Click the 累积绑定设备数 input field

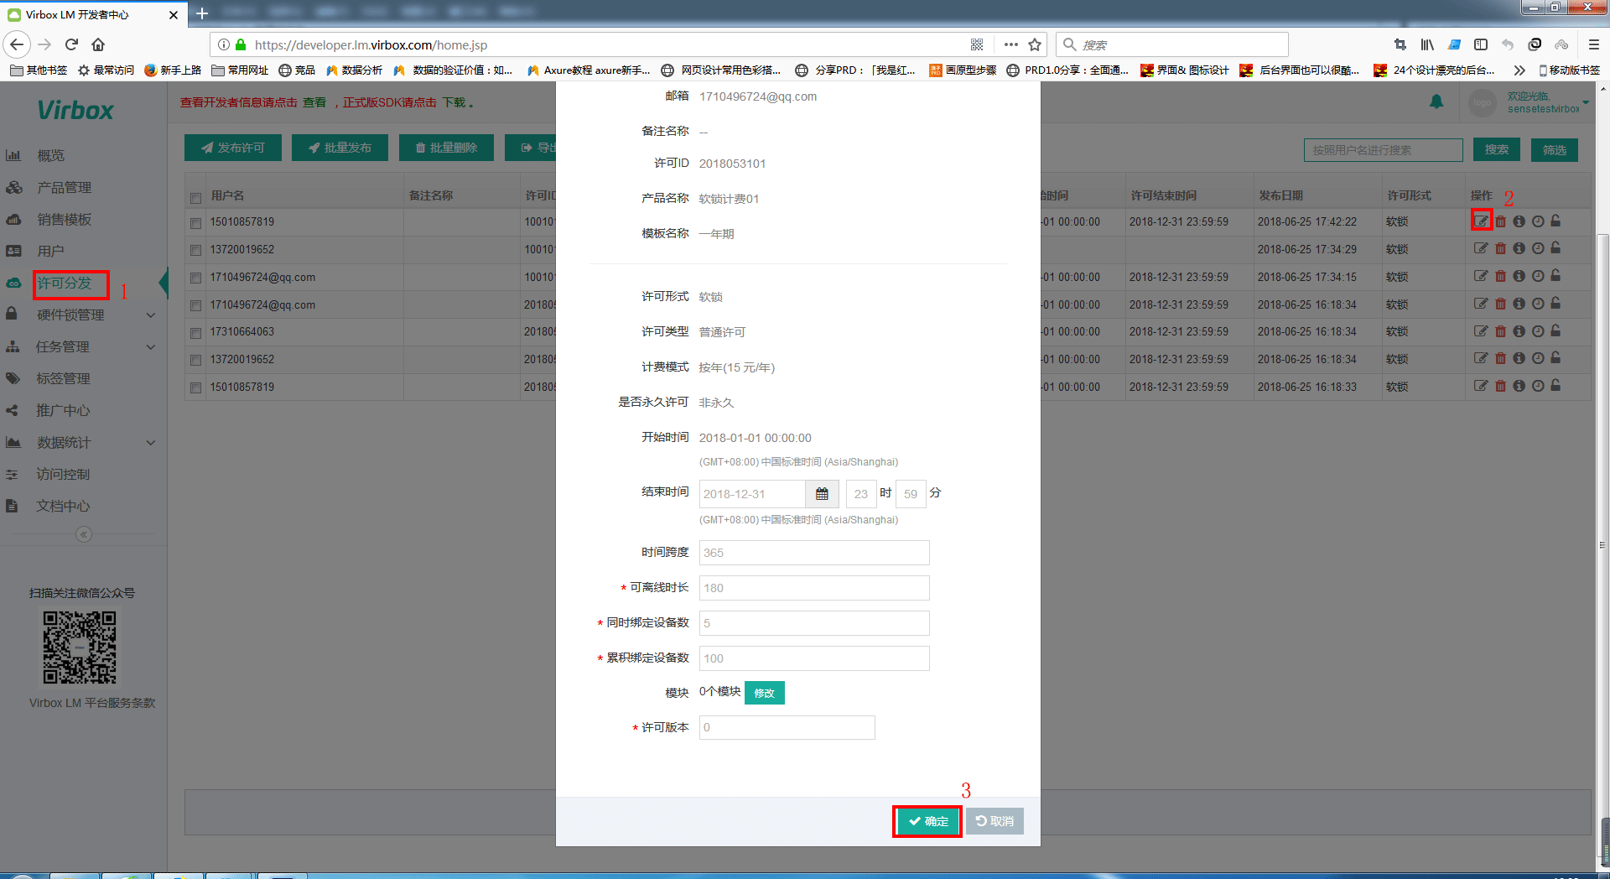814,658
